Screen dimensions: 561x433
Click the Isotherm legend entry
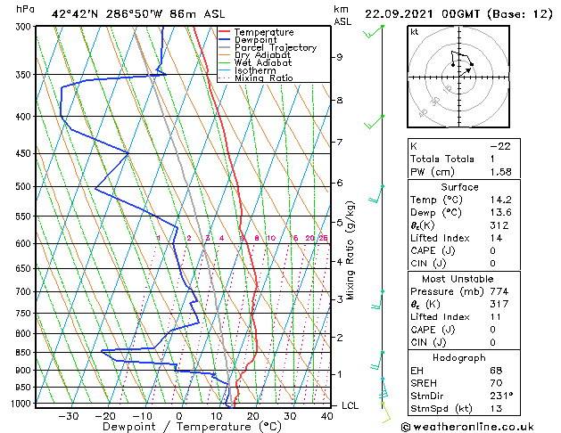pos(255,70)
